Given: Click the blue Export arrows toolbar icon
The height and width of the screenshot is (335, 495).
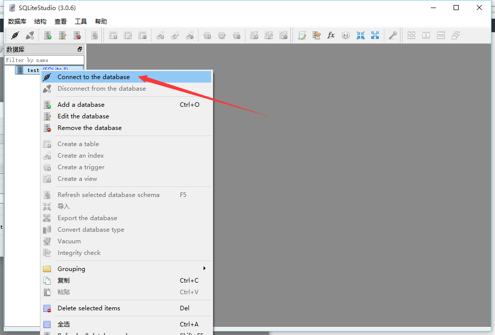Looking at the screenshot, I should [375, 35].
